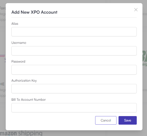Save the new XPO account
This screenshot has height=136, width=147.
tap(128, 120)
